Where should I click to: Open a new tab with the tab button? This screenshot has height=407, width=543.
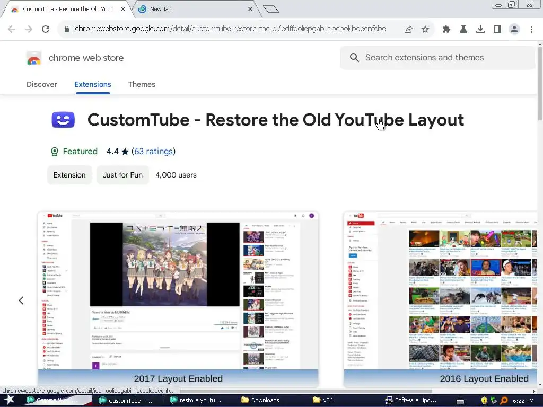click(x=271, y=9)
